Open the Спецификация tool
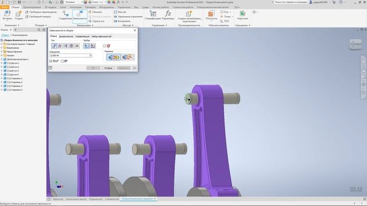This screenshot has height=206, width=367. click(x=153, y=15)
